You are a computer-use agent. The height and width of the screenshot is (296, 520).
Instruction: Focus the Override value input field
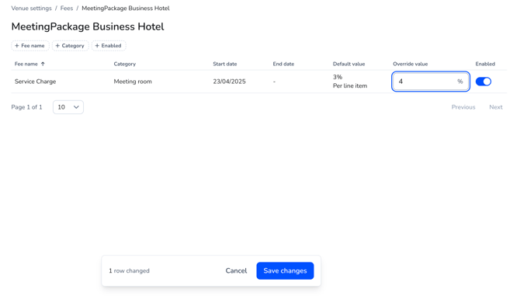coord(431,82)
